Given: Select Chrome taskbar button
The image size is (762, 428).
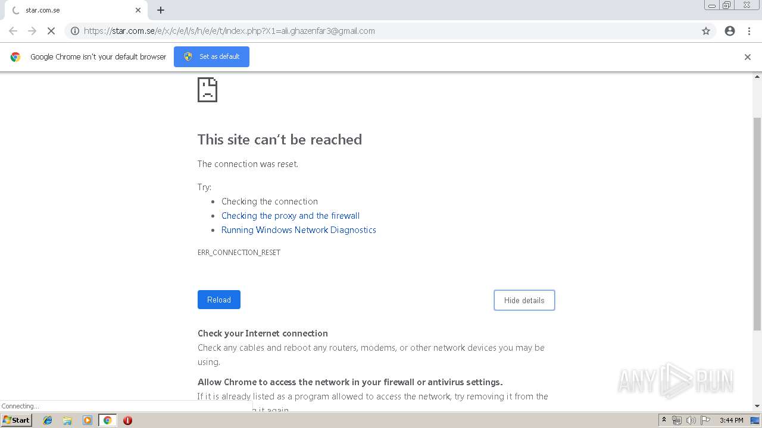Looking at the screenshot, I should pos(107,420).
